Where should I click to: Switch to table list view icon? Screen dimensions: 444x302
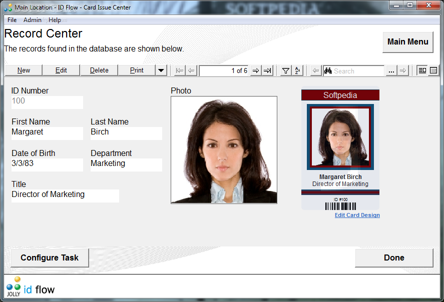[433, 70]
